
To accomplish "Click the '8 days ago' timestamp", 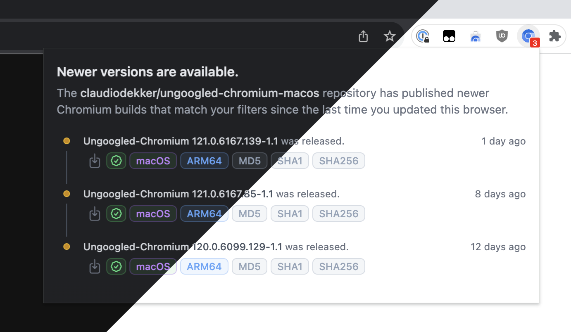I will pos(500,194).
